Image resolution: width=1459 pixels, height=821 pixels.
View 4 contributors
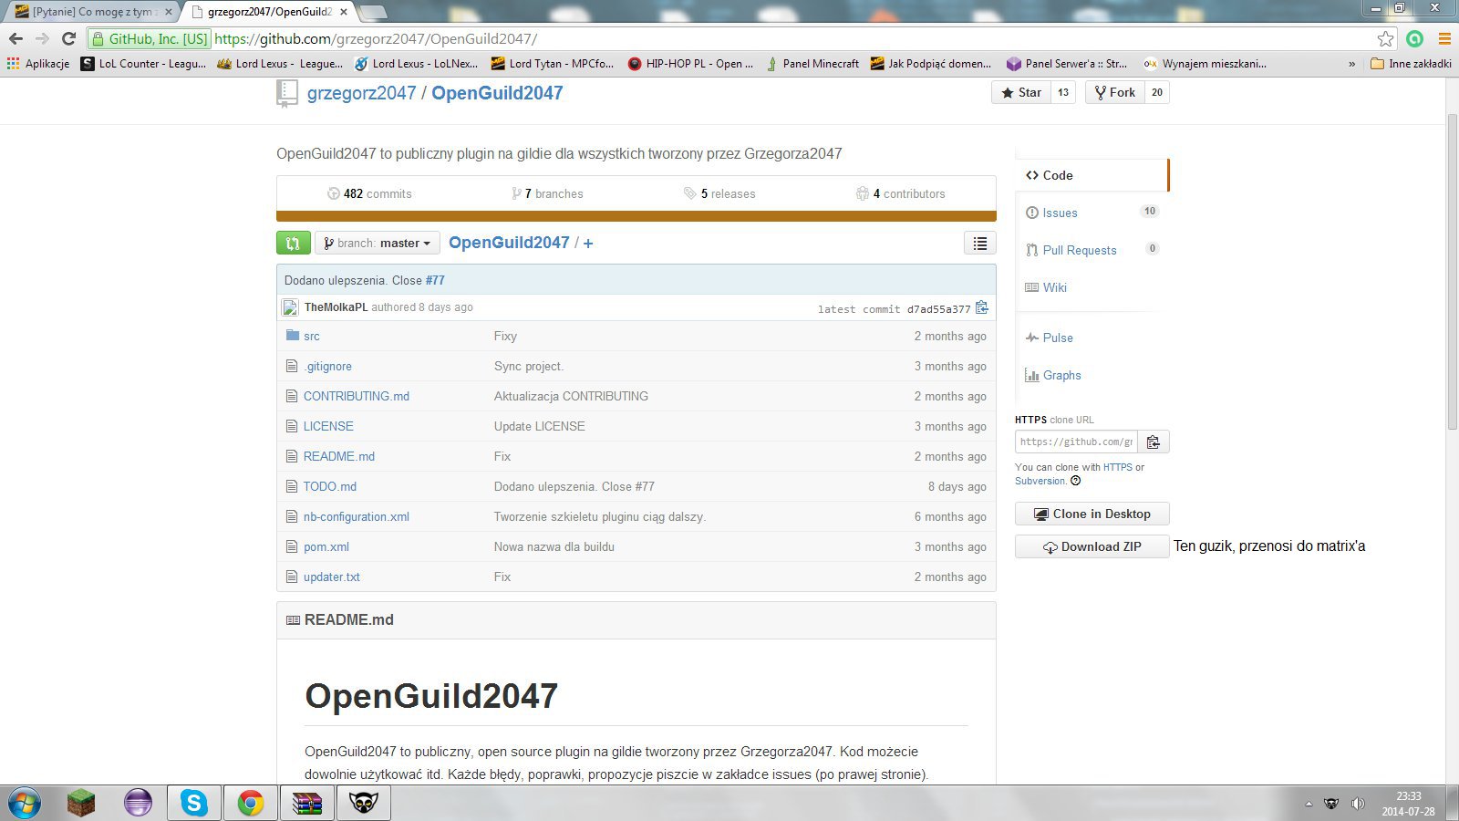(x=901, y=193)
